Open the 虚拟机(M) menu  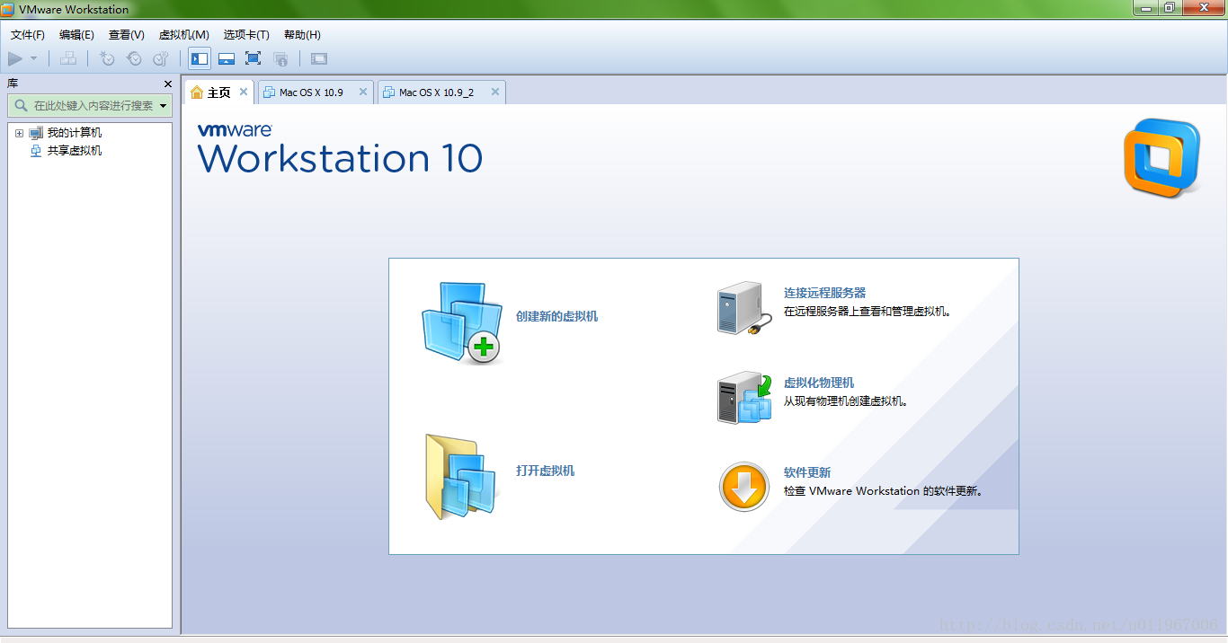pyautogui.click(x=184, y=35)
